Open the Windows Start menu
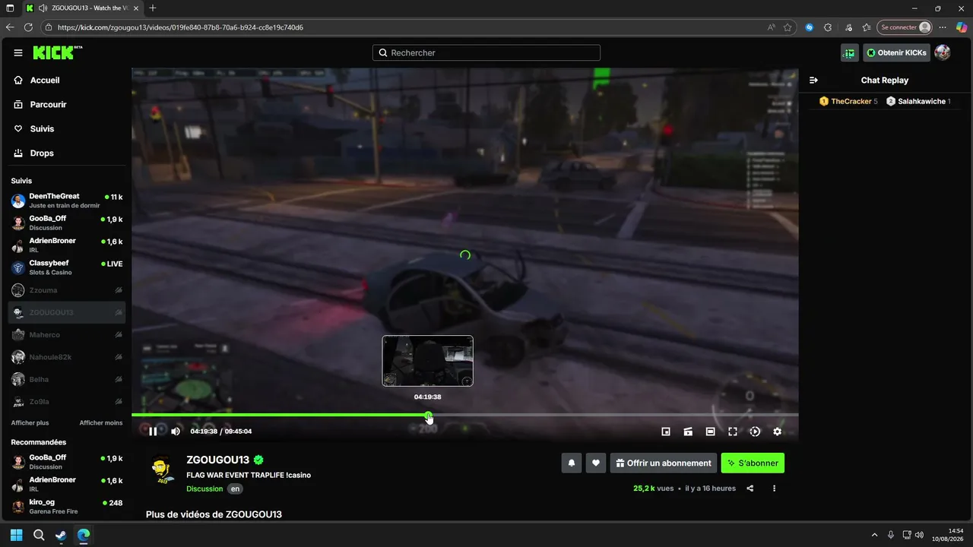This screenshot has width=973, height=547. coord(17,535)
